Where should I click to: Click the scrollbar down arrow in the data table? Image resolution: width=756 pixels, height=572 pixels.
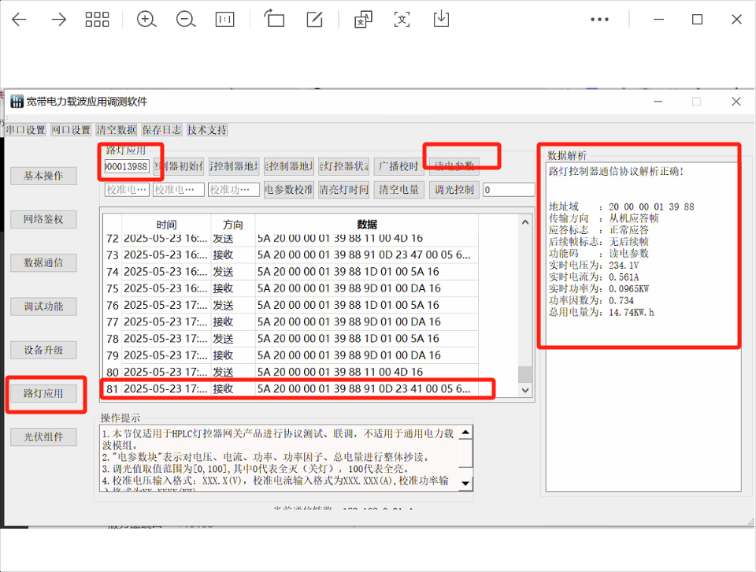(x=524, y=389)
